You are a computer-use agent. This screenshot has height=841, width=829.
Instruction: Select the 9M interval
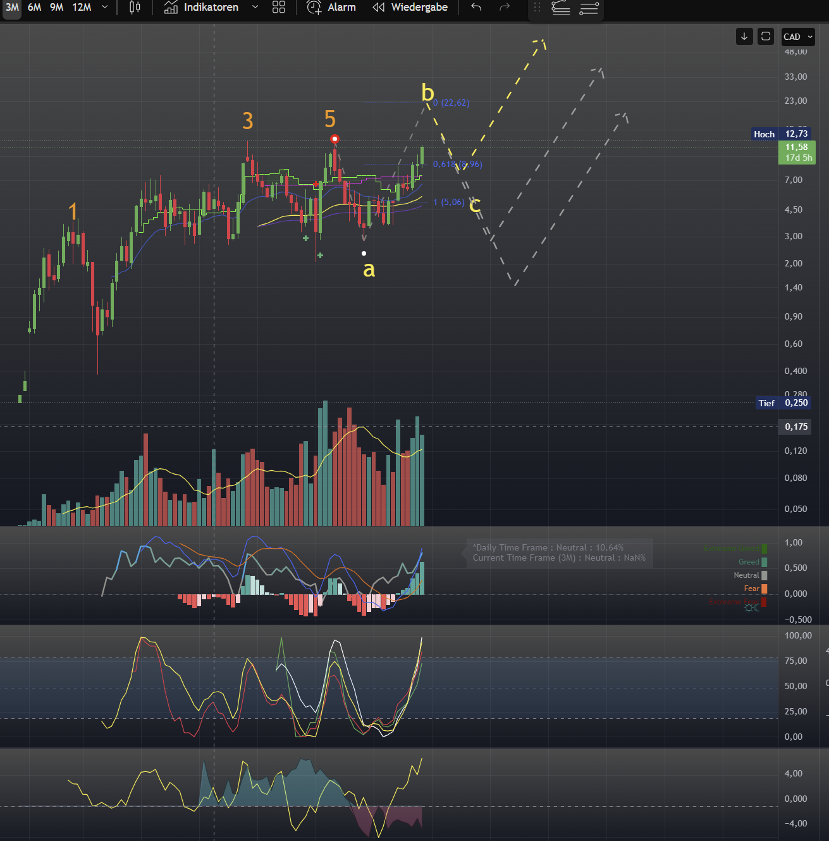(56, 8)
